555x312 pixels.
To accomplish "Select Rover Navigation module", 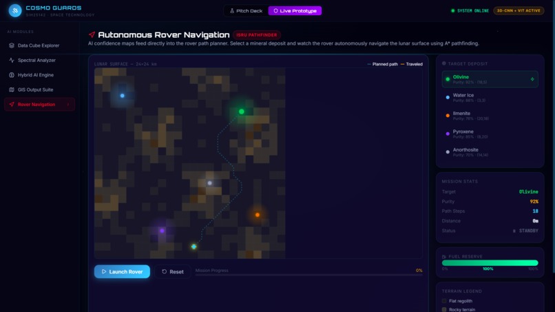I will [x=39, y=105].
